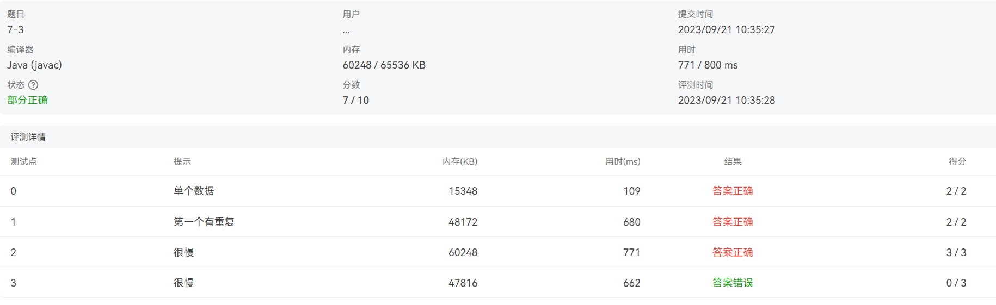The height and width of the screenshot is (305, 996).
Task: Select the 第一个有重复 test case row
Action: [204, 222]
